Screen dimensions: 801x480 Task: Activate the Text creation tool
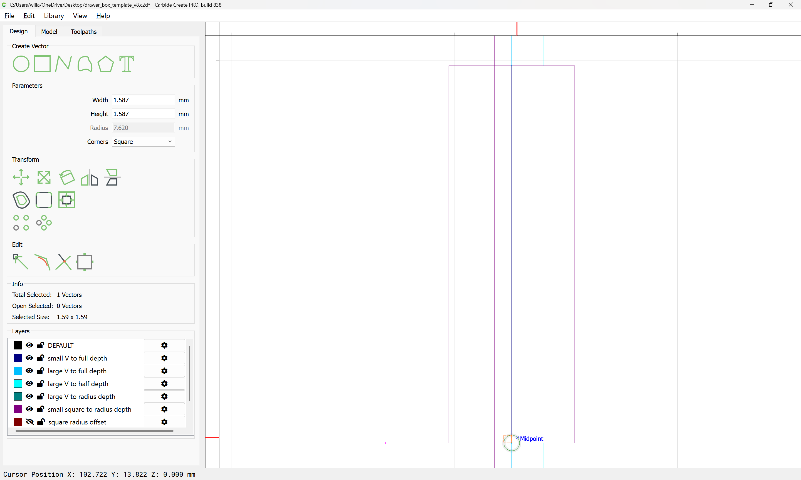127,64
